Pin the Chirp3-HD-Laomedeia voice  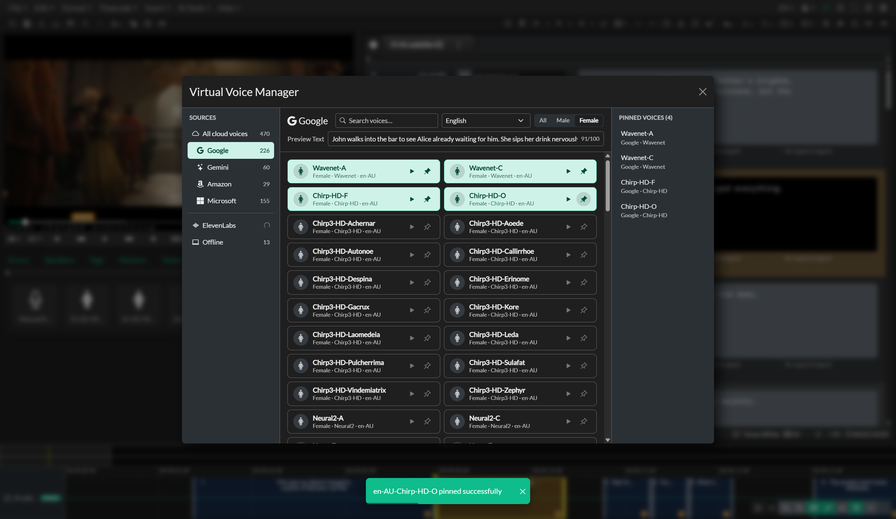point(427,338)
